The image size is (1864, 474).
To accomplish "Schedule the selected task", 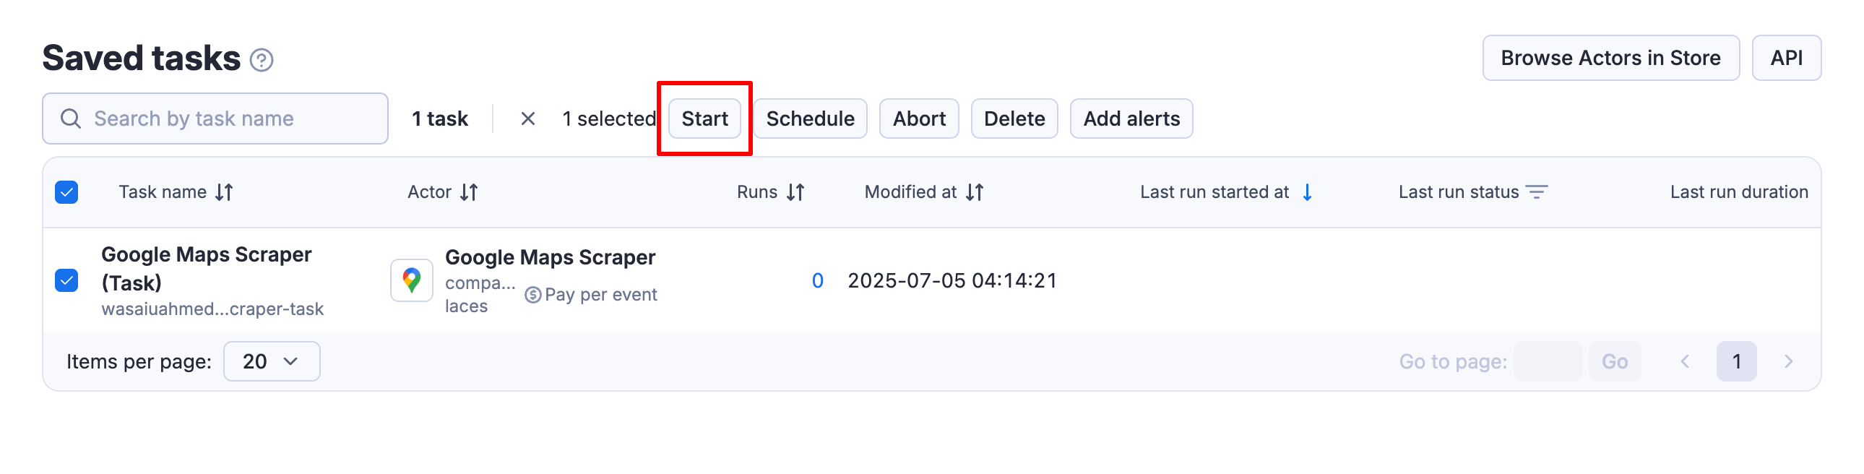I will click(x=810, y=118).
